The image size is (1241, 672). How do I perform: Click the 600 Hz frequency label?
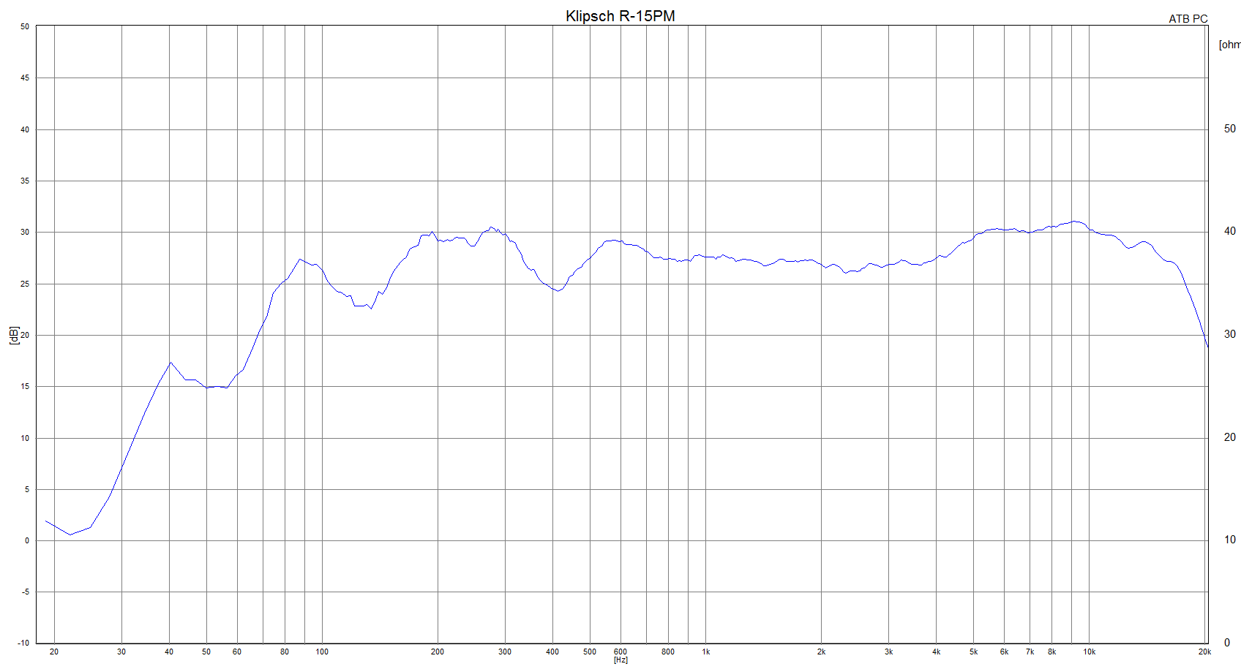(620, 651)
